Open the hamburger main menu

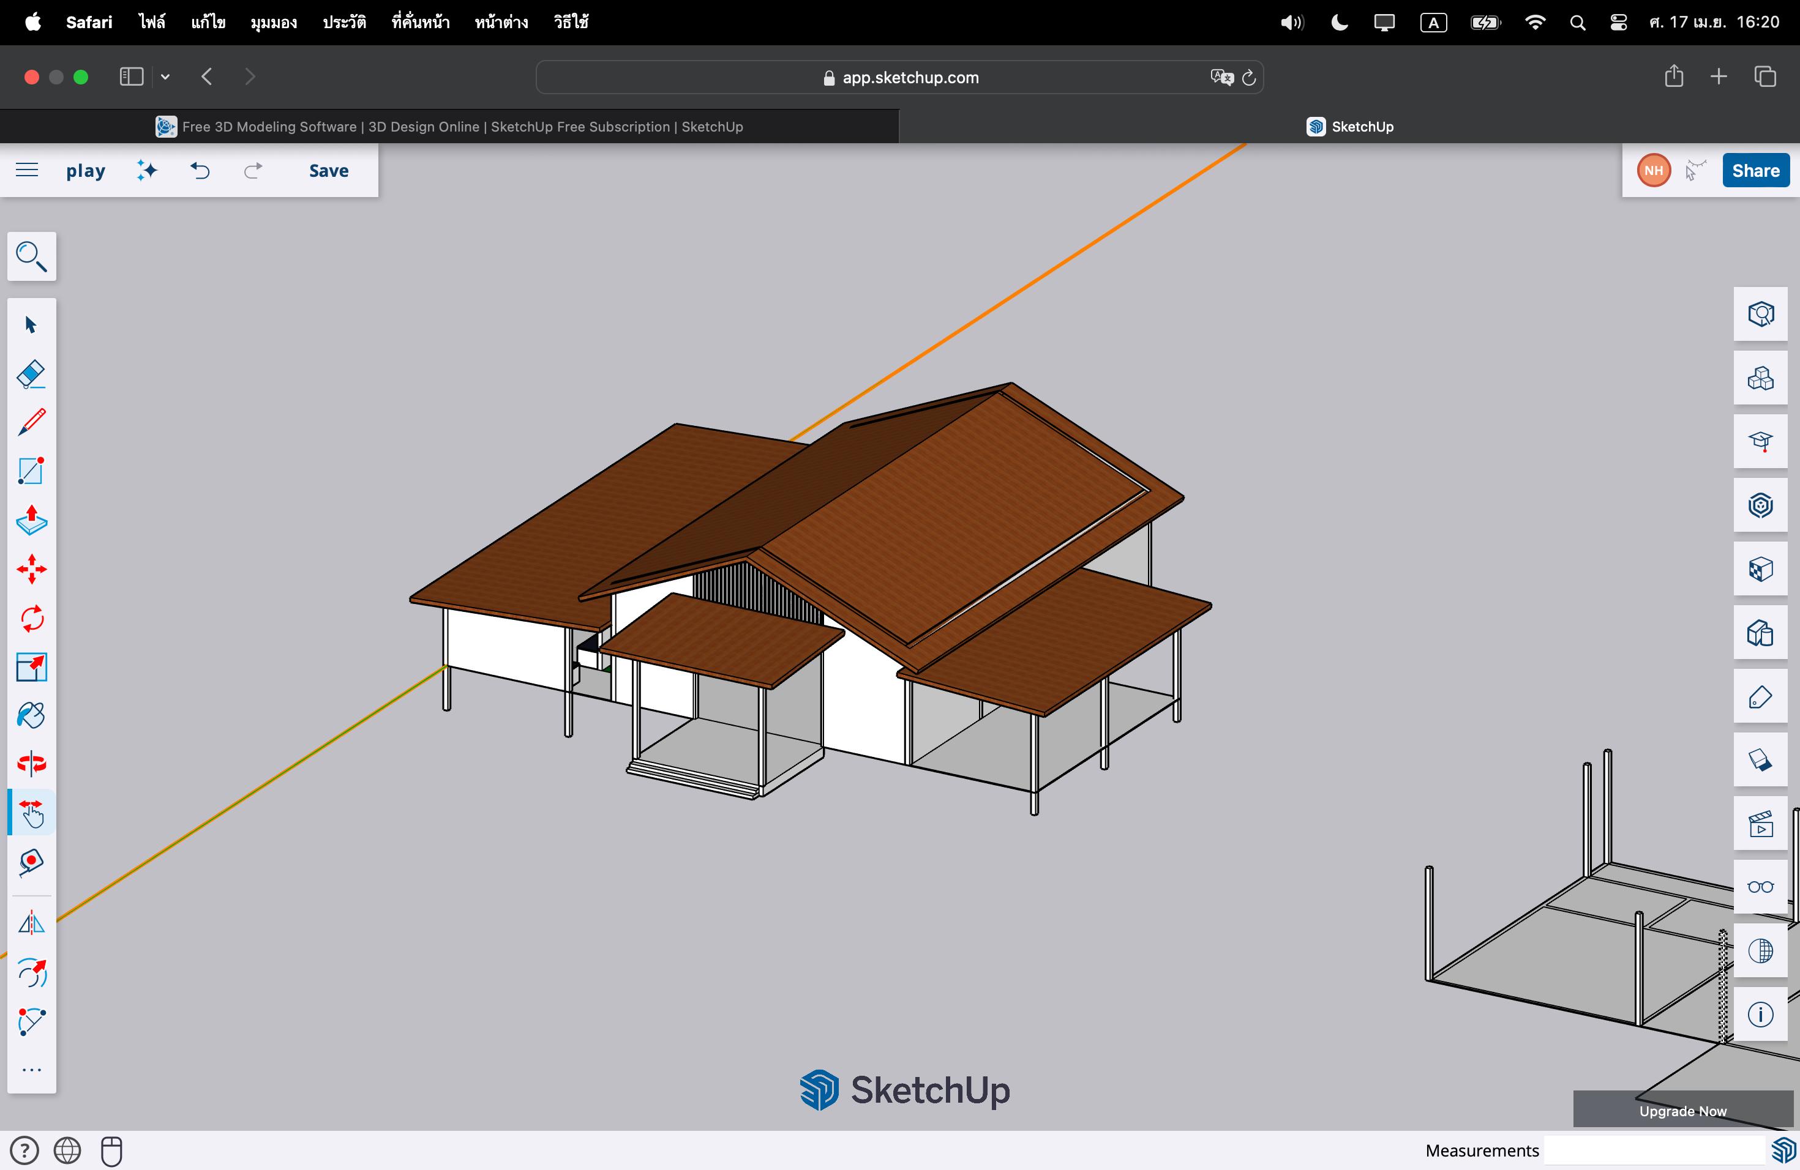coord(26,170)
